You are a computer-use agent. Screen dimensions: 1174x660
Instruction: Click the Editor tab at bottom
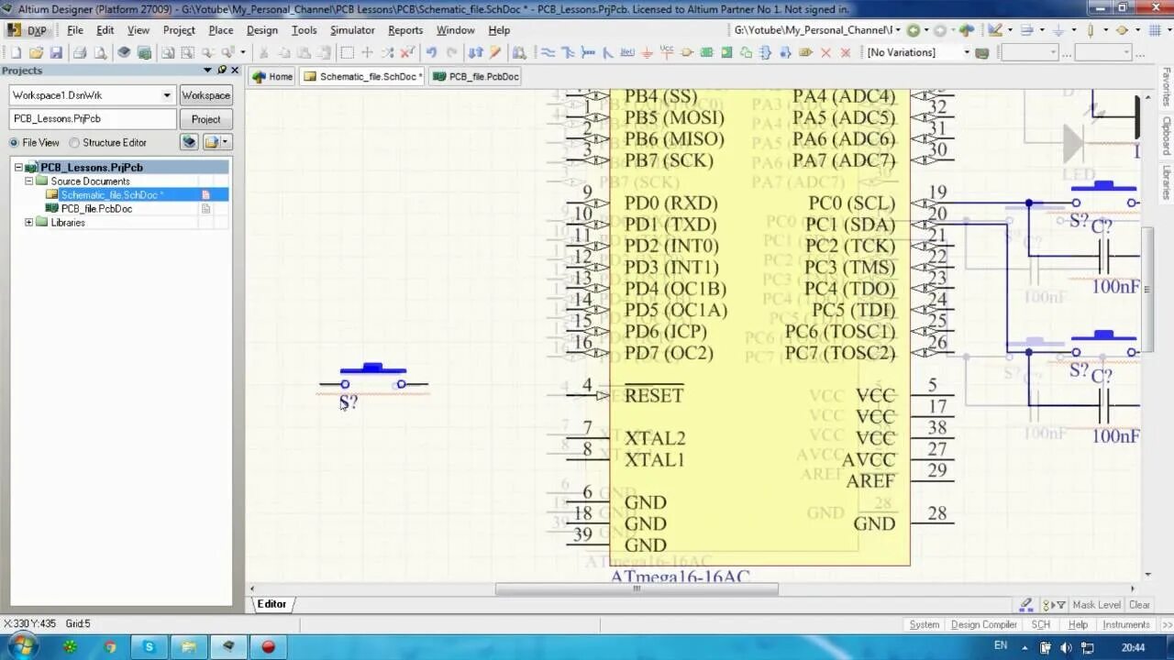pyautogui.click(x=271, y=604)
